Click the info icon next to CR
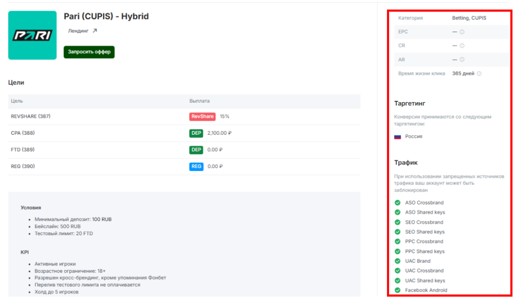 pos(462,46)
